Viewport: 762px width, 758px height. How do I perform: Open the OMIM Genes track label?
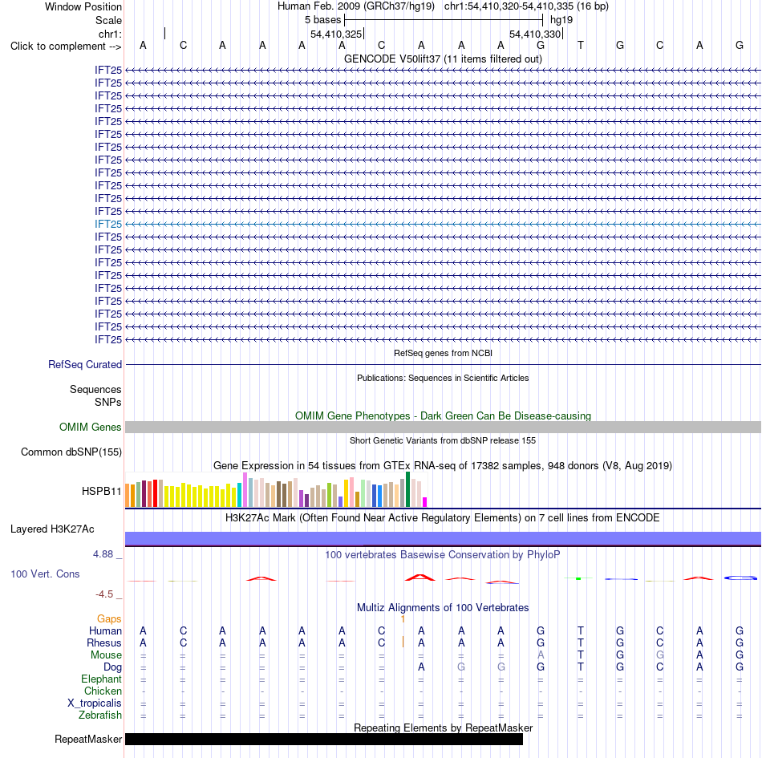[90, 427]
